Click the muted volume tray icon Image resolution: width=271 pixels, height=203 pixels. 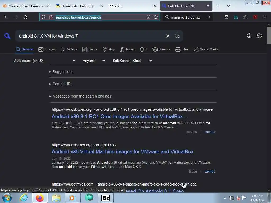coord(238,198)
